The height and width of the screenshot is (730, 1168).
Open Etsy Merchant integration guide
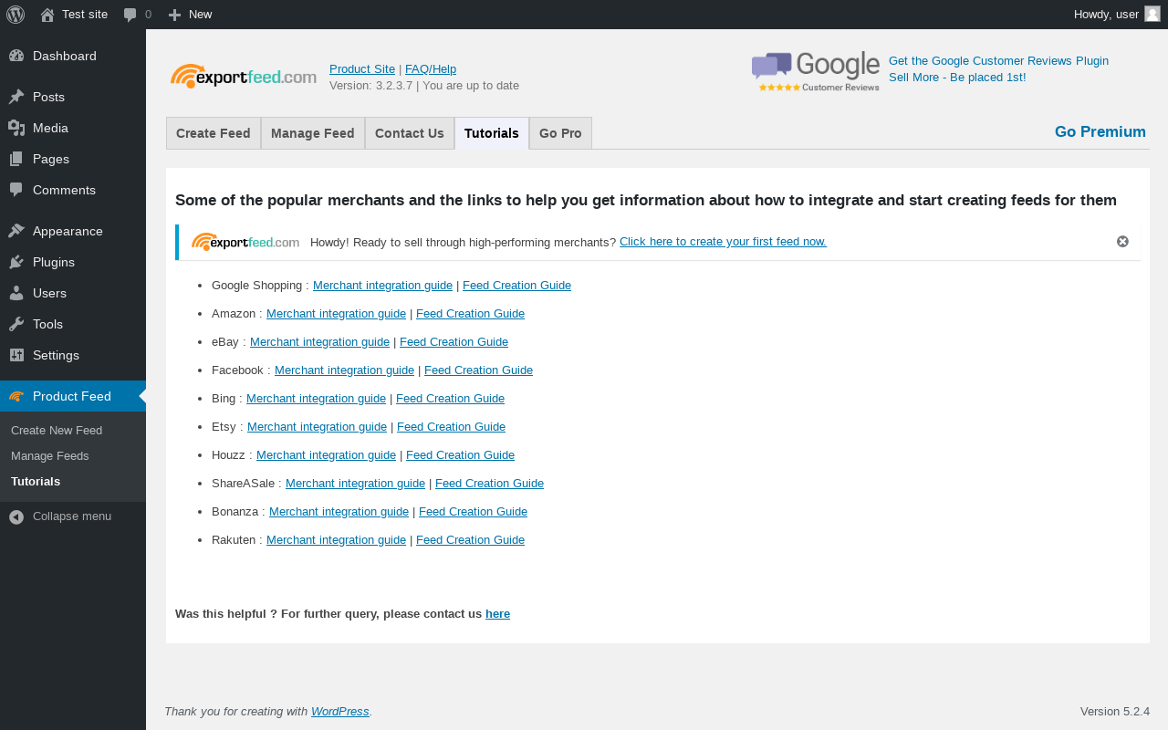tap(317, 426)
